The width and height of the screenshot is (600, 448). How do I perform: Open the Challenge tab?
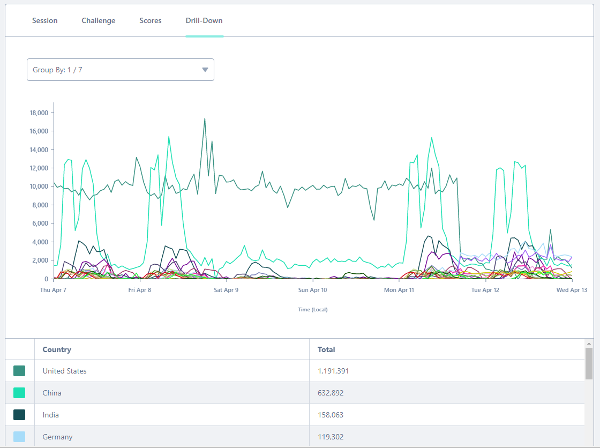point(98,20)
